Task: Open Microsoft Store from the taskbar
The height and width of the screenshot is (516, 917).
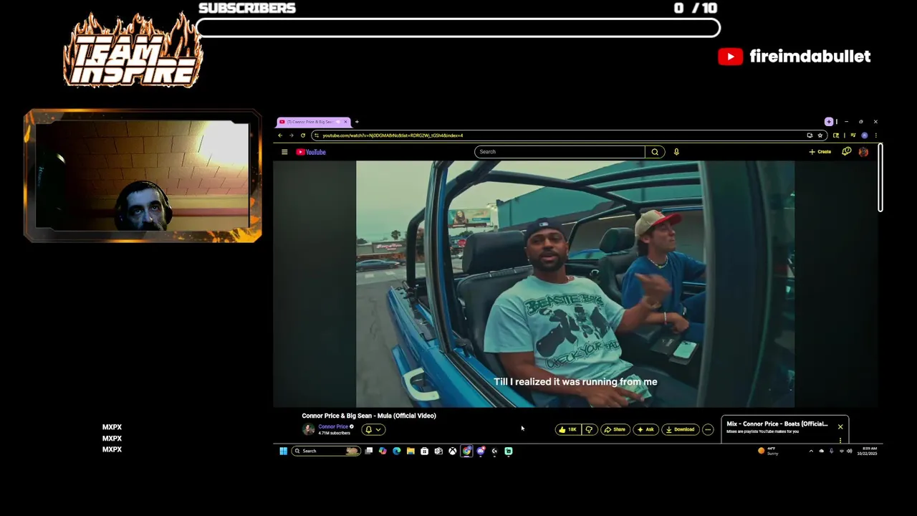Action: [x=424, y=451]
